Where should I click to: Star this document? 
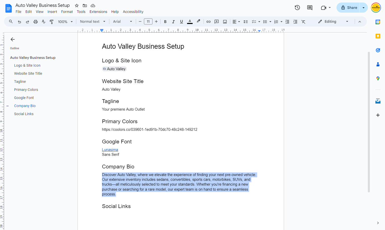[77, 6]
